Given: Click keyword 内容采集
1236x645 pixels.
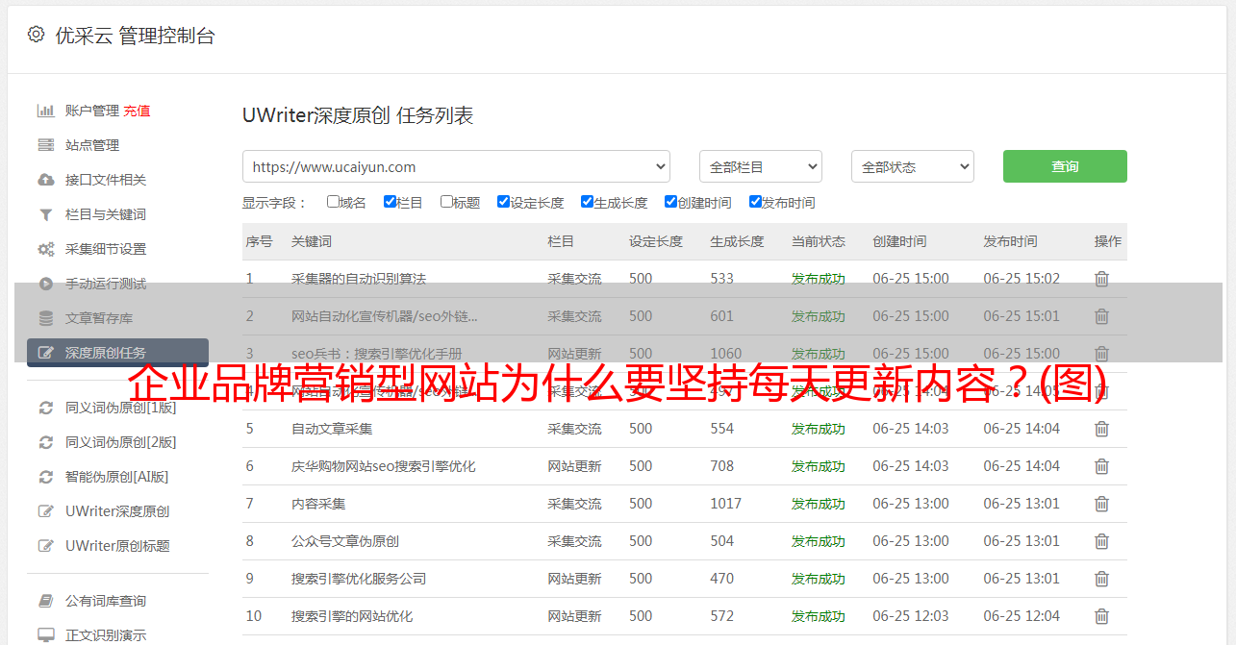Looking at the screenshot, I should (x=318, y=504).
